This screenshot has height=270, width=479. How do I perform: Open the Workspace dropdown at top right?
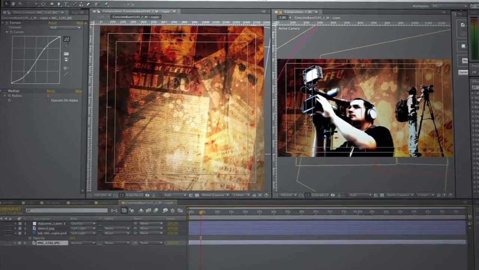[449, 6]
